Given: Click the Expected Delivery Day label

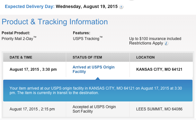Looking at the screenshot, I should tap(30, 6).
